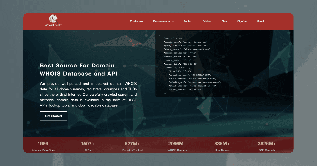Click the "email_address" line in JSON sample
Viewport: 317px width, 166px height.
pyautogui.click(x=193, y=86)
